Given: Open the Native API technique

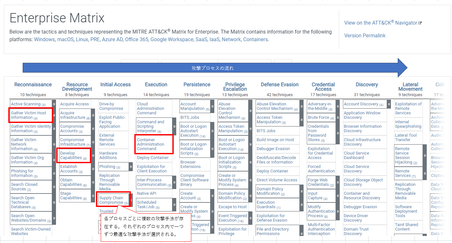Looking at the screenshot, I should (x=147, y=194).
